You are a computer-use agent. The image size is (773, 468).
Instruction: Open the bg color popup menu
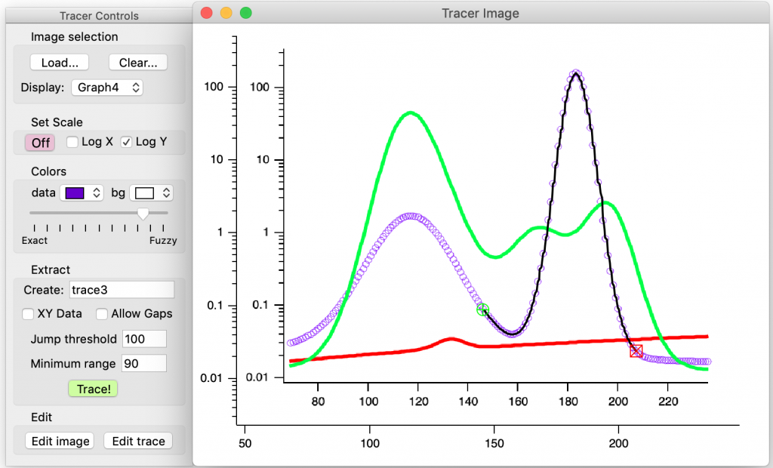[x=151, y=193]
